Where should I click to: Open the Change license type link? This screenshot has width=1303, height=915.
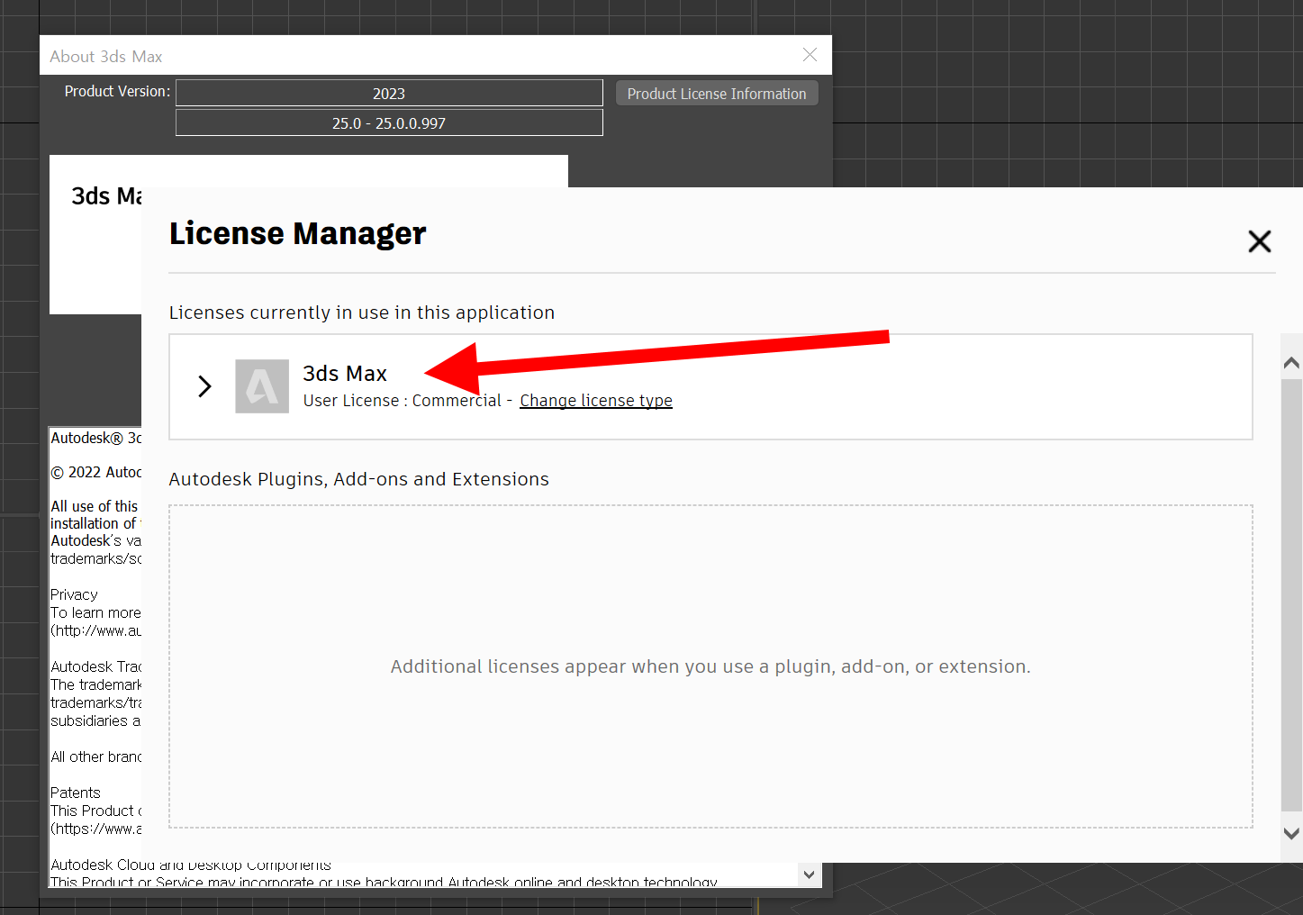(596, 401)
